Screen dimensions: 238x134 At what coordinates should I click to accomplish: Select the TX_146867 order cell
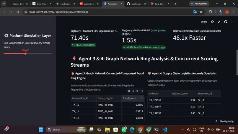(159, 106)
